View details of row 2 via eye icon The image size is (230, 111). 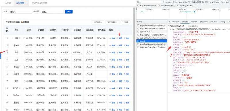click(110, 46)
